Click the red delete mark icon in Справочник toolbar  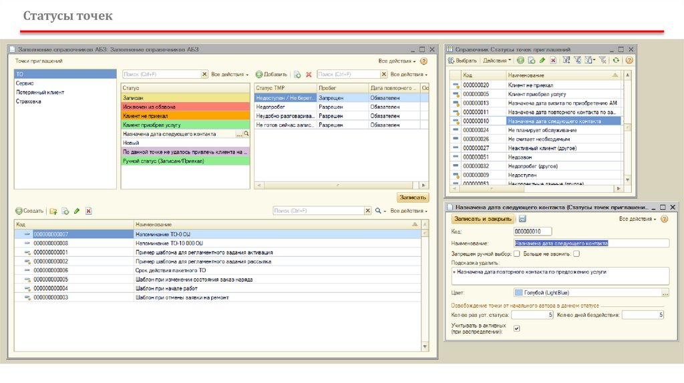[552, 60]
